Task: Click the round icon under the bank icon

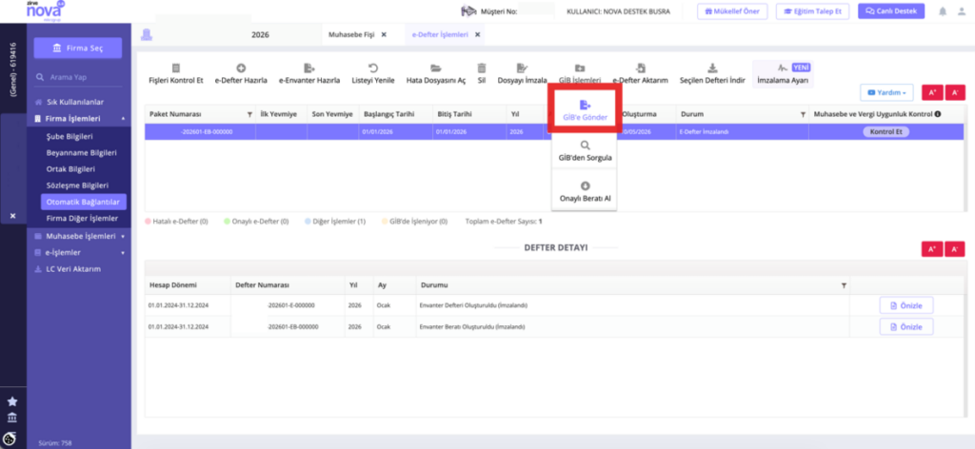Action: tap(10, 438)
